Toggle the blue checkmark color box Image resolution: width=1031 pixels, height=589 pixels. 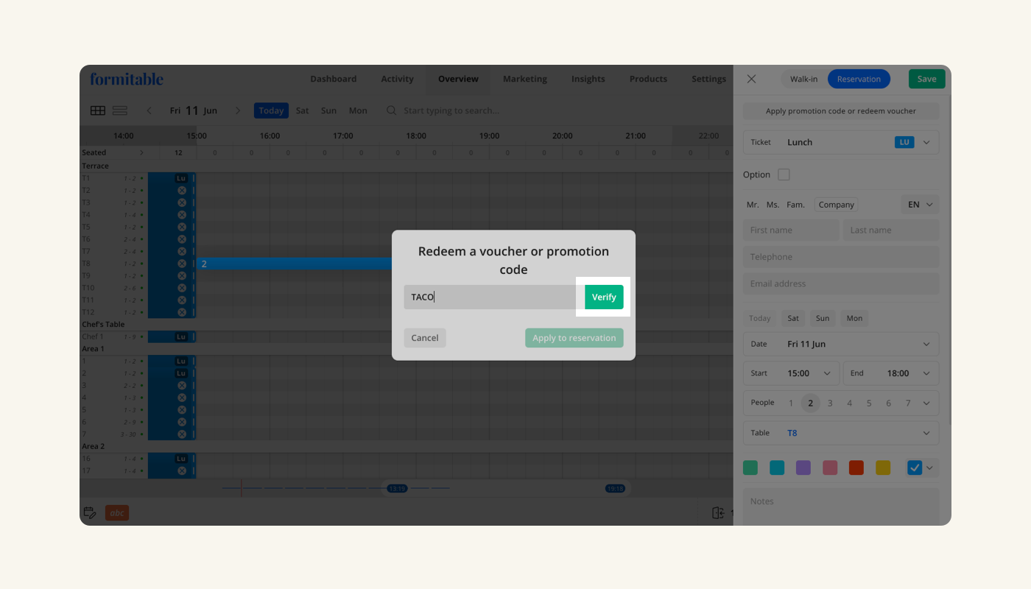pos(915,468)
